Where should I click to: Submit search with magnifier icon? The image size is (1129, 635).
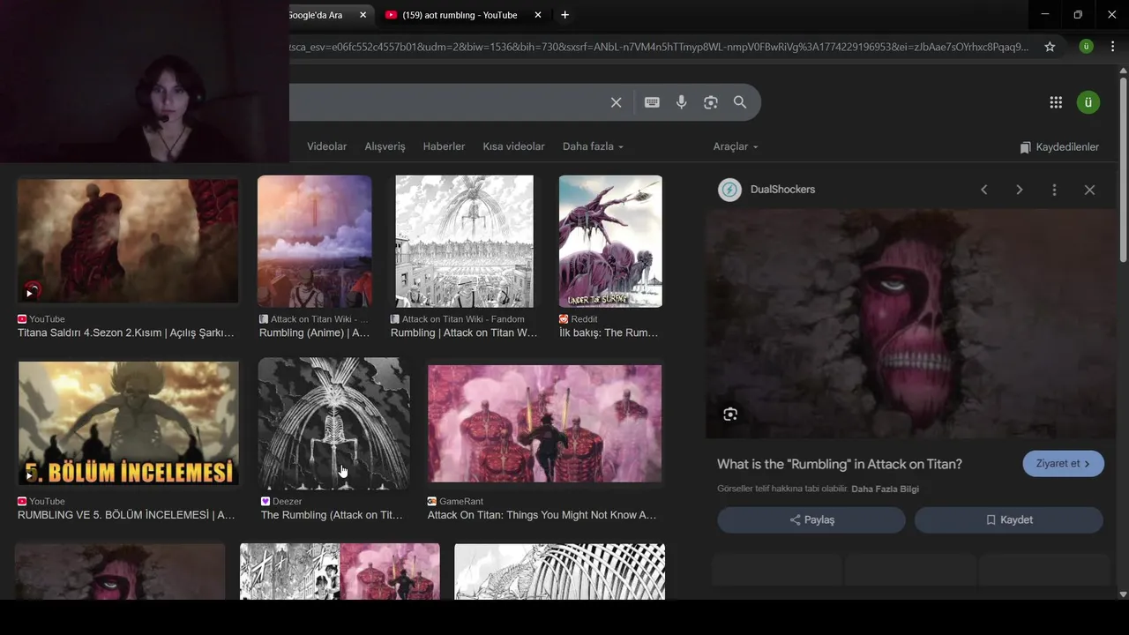pyautogui.click(x=740, y=102)
